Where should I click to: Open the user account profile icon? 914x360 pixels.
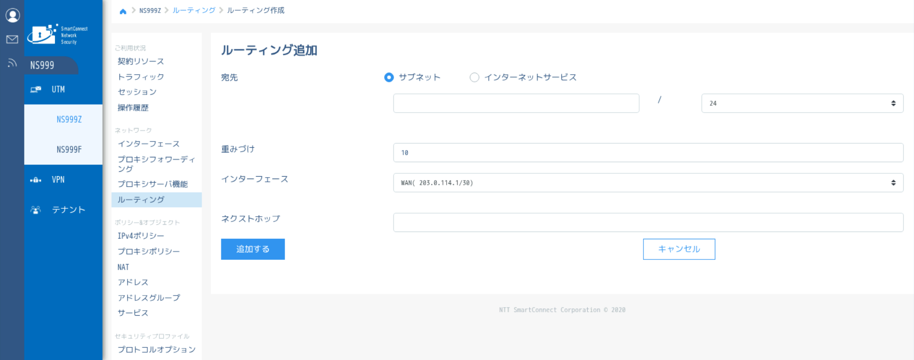click(13, 15)
